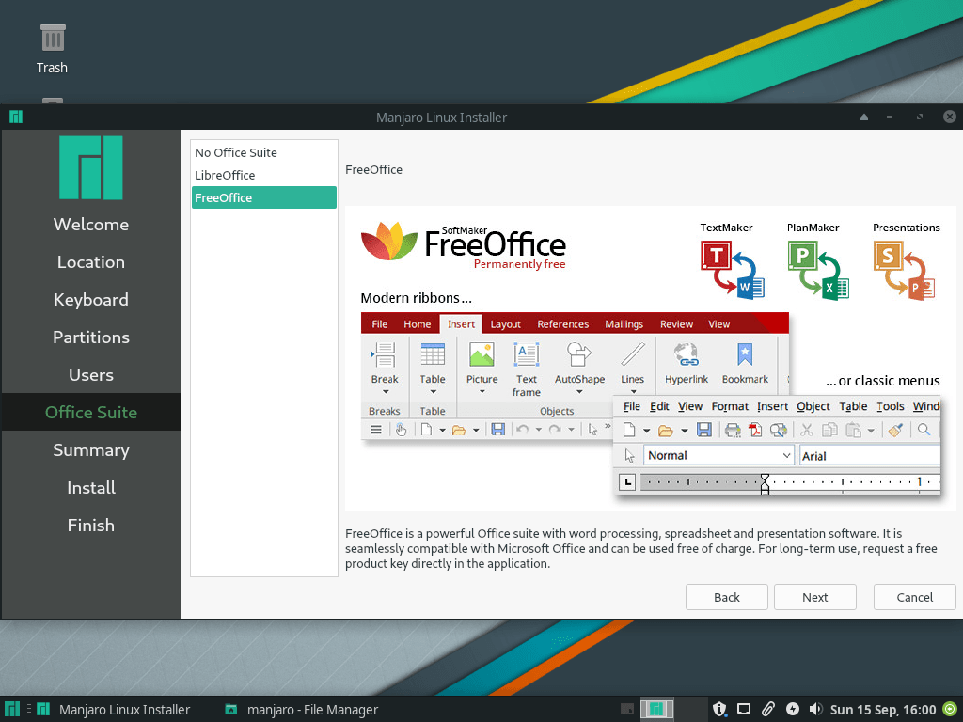Select No Office Suite option
963x722 pixels.
click(x=263, y=152)
